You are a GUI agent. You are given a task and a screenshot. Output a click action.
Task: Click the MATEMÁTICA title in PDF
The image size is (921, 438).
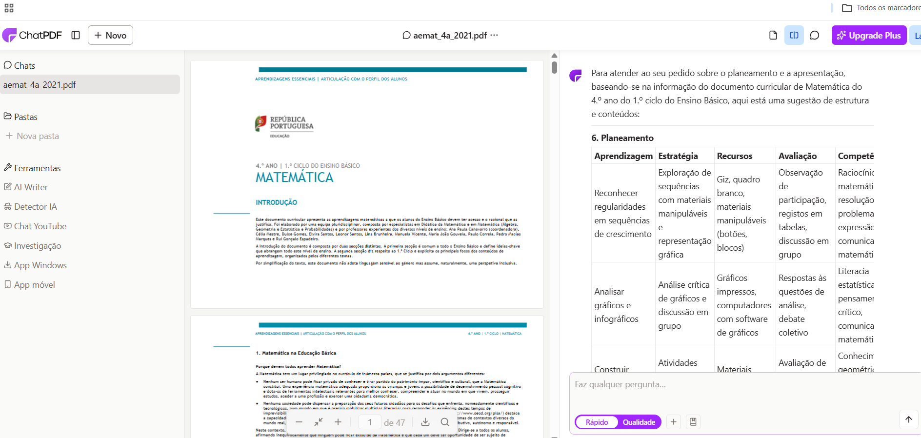(295, 178)
